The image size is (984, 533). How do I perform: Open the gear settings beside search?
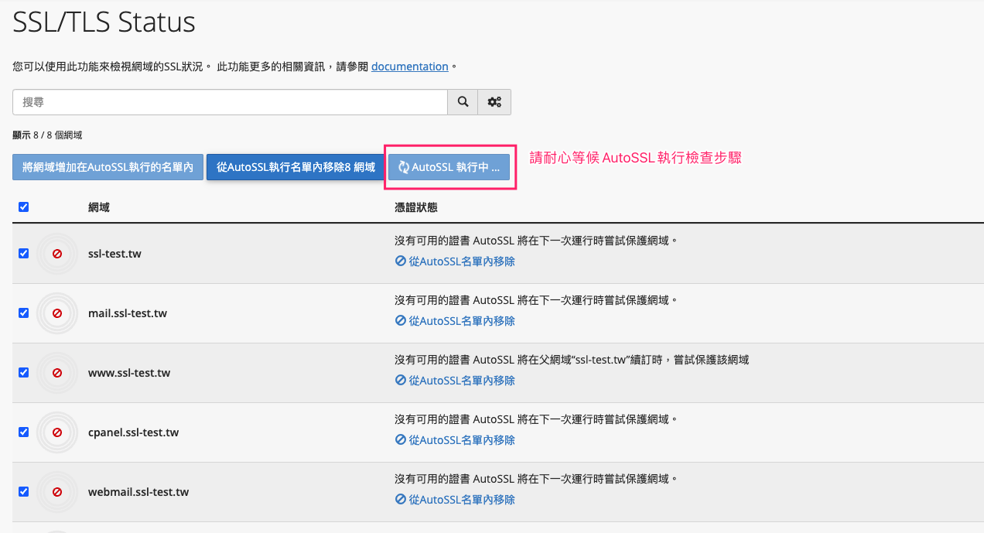coord(494,102)
